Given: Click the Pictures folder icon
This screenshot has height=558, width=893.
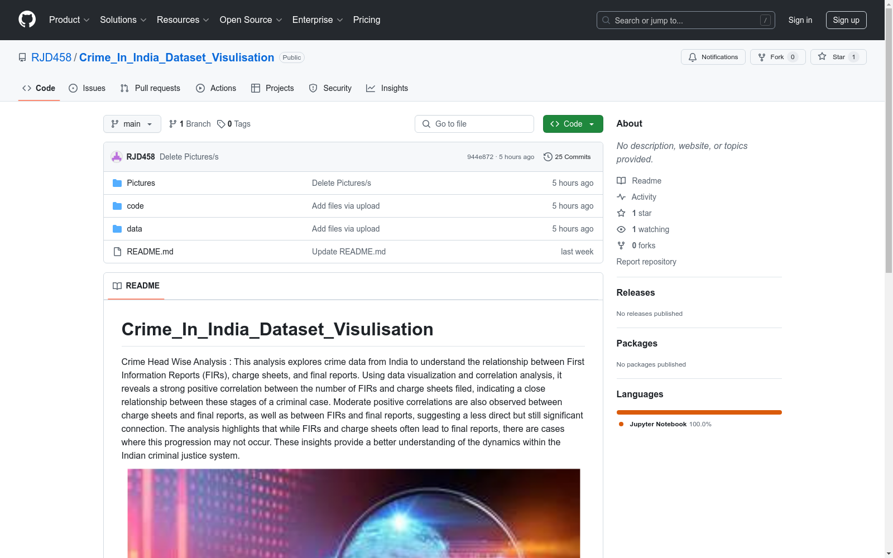Looking at the screenshot, I should click(117, 183).
